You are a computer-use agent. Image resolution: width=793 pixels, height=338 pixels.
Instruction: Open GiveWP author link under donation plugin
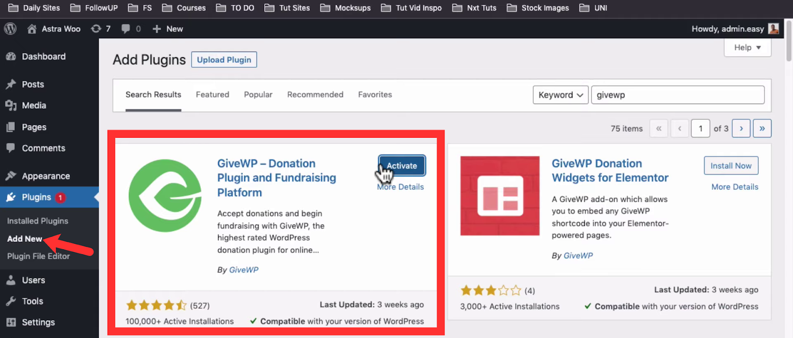(244, 270)
